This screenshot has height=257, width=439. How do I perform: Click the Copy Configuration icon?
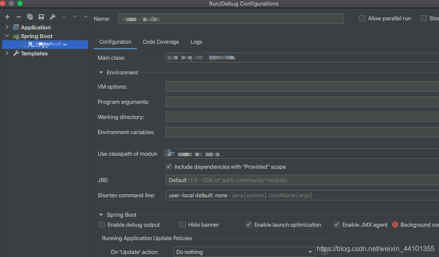[x=29, y=17]
